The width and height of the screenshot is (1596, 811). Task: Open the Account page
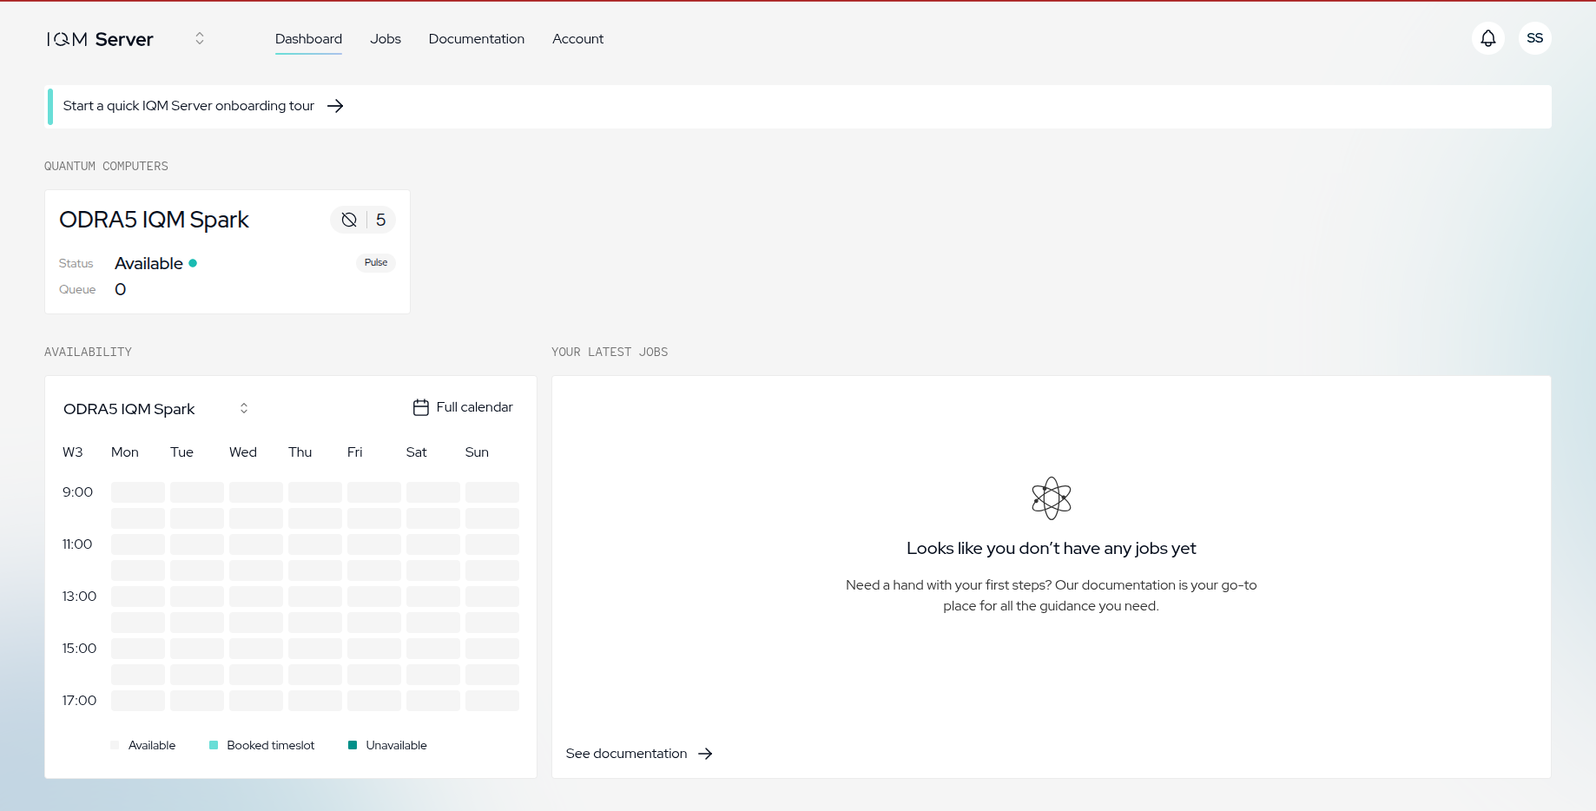point(577,38)
